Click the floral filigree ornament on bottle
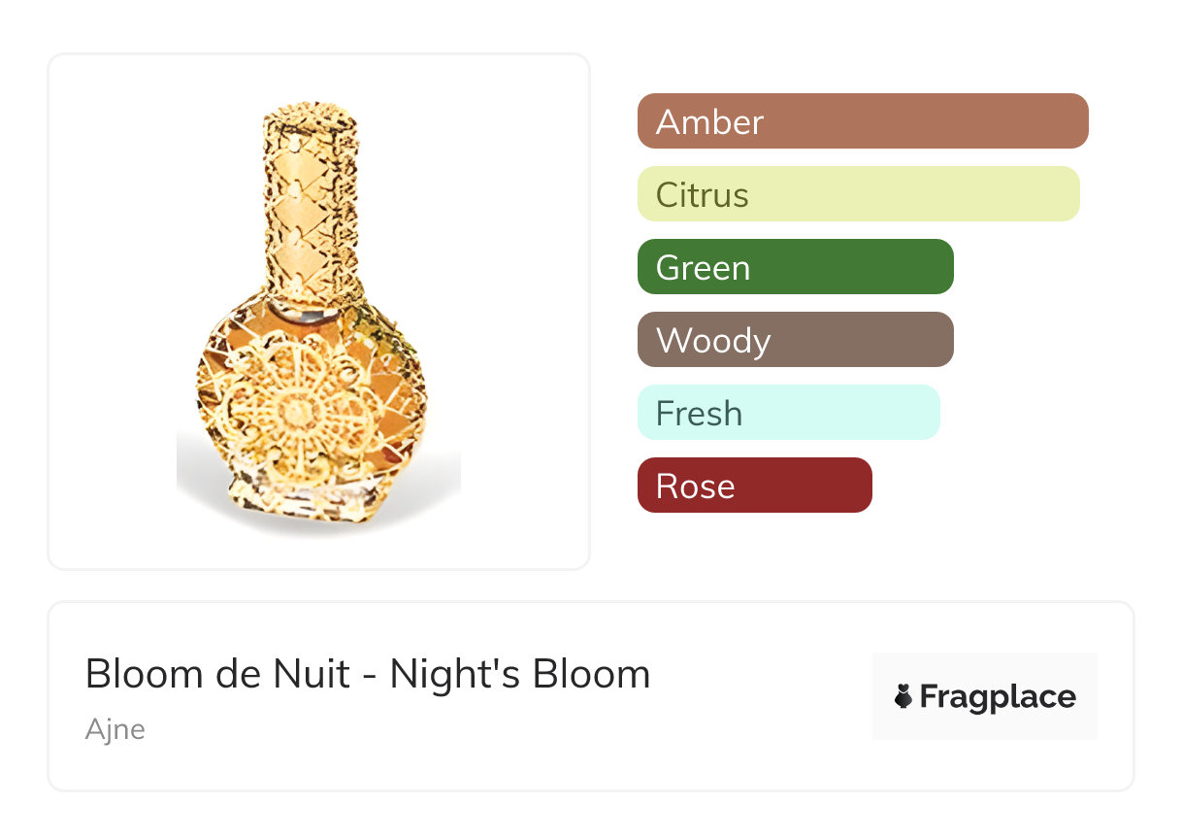Screen dimensions: 1182x839 coord(293,408)
